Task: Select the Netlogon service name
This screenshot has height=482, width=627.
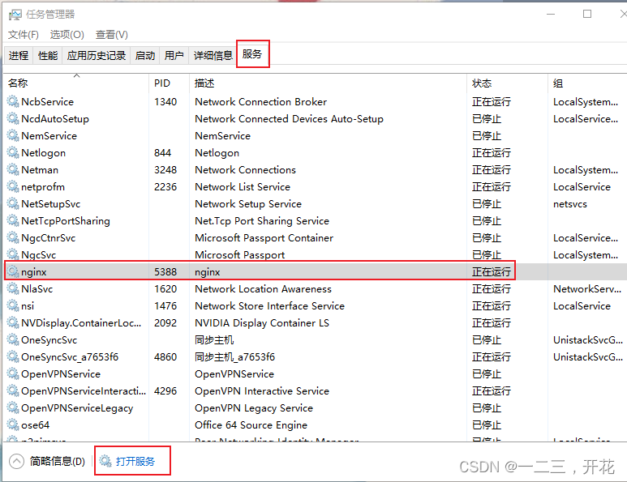Action: click(43, 153)
